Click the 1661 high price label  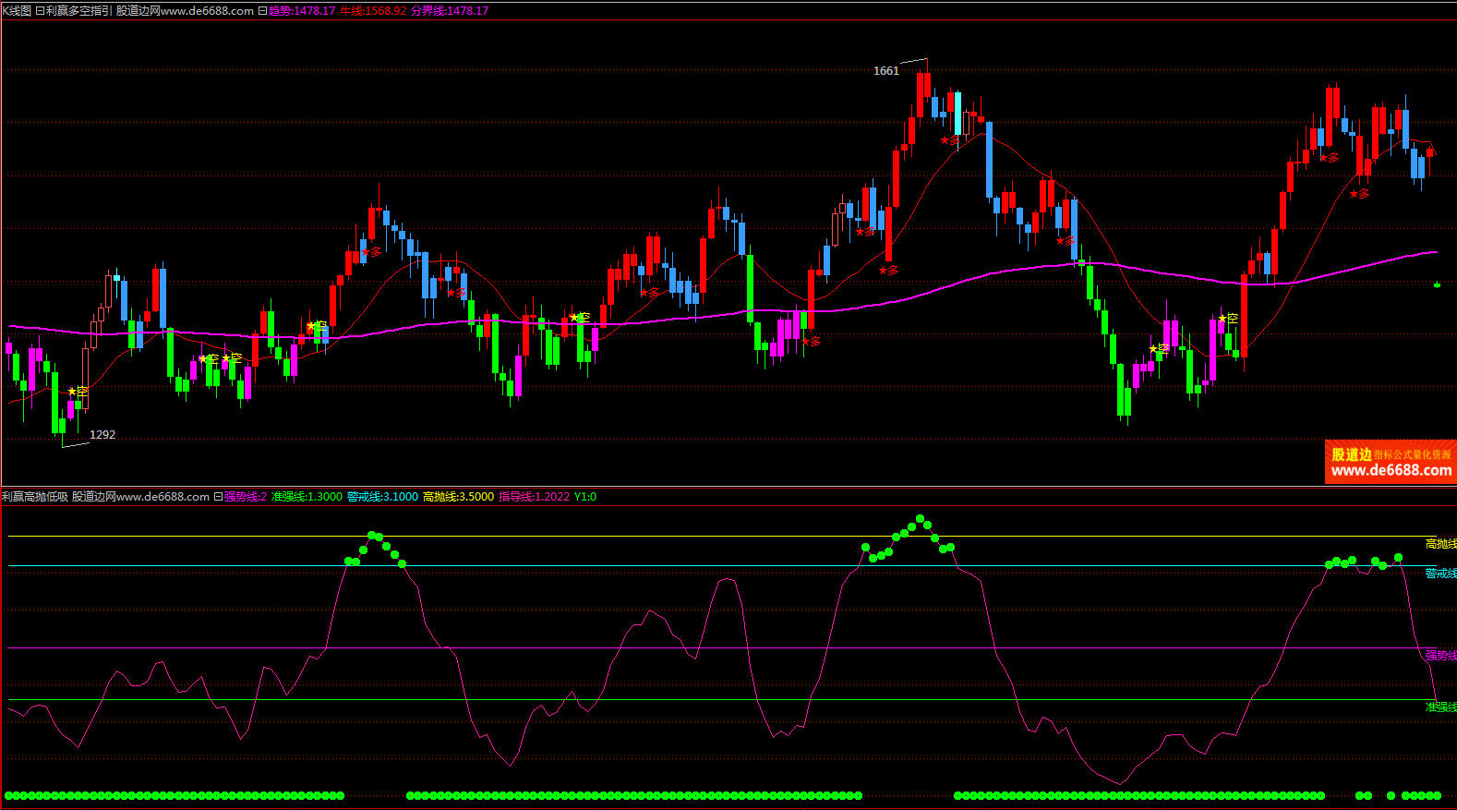tap(885, 71)
